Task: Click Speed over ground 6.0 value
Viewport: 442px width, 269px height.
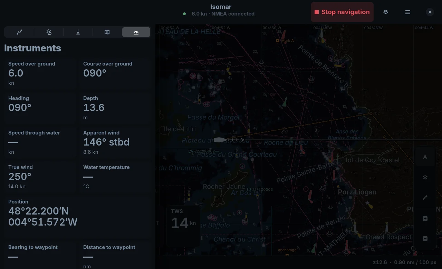Action: click(x=16, y=73)
